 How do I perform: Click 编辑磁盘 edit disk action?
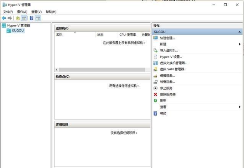[167, 76]
